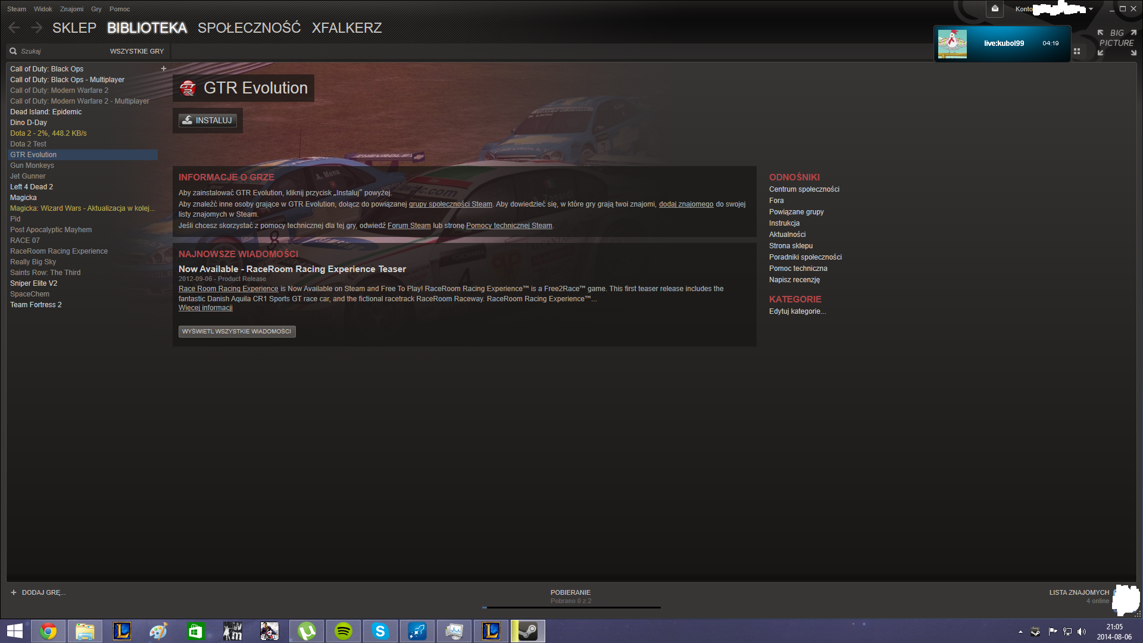The width and height of the screenshot is (1143, 643).
Task: Click the GTR Evolution game logo icon
Action: [188, 88]
